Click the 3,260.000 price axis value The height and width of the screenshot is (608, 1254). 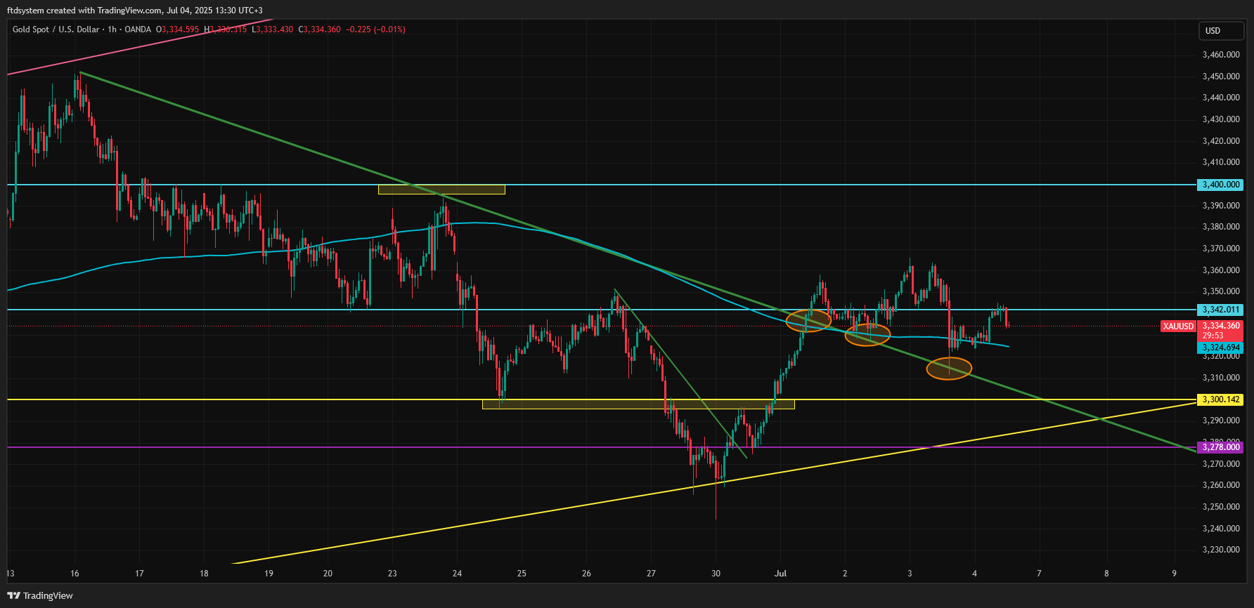pos(1221,485)
